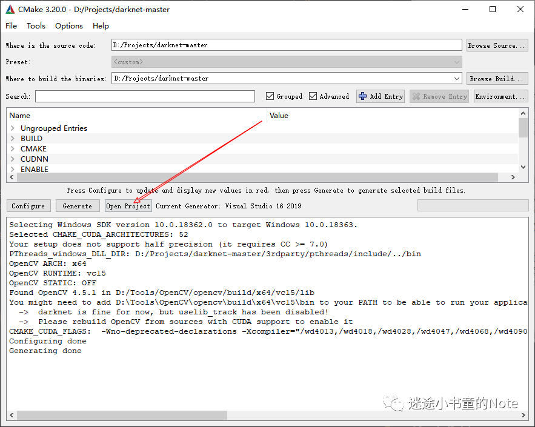
Task: Click the blue plus Add Entry icon
Action: [363, 96]
